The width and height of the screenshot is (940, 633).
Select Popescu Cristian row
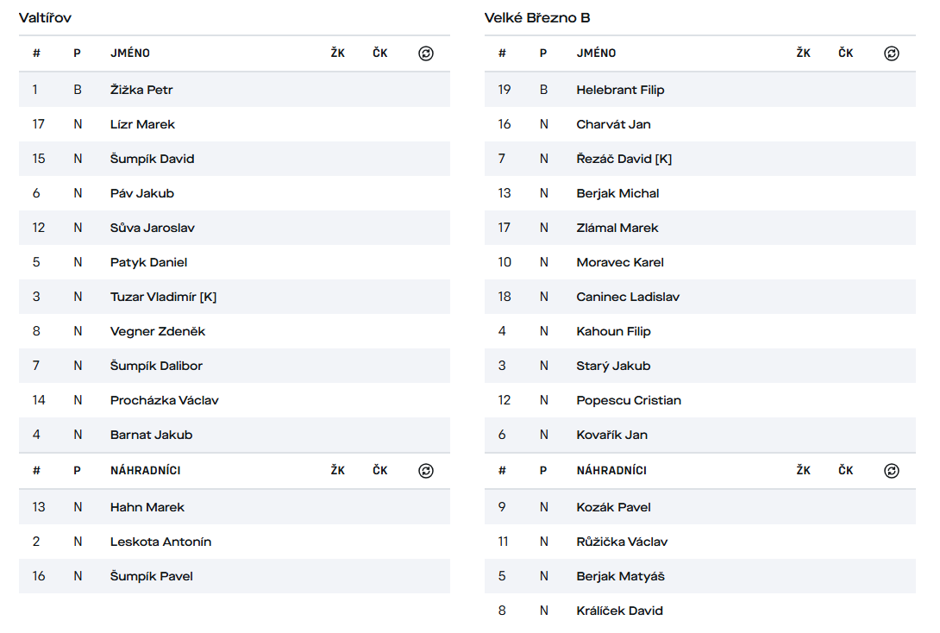click(629, 400)
